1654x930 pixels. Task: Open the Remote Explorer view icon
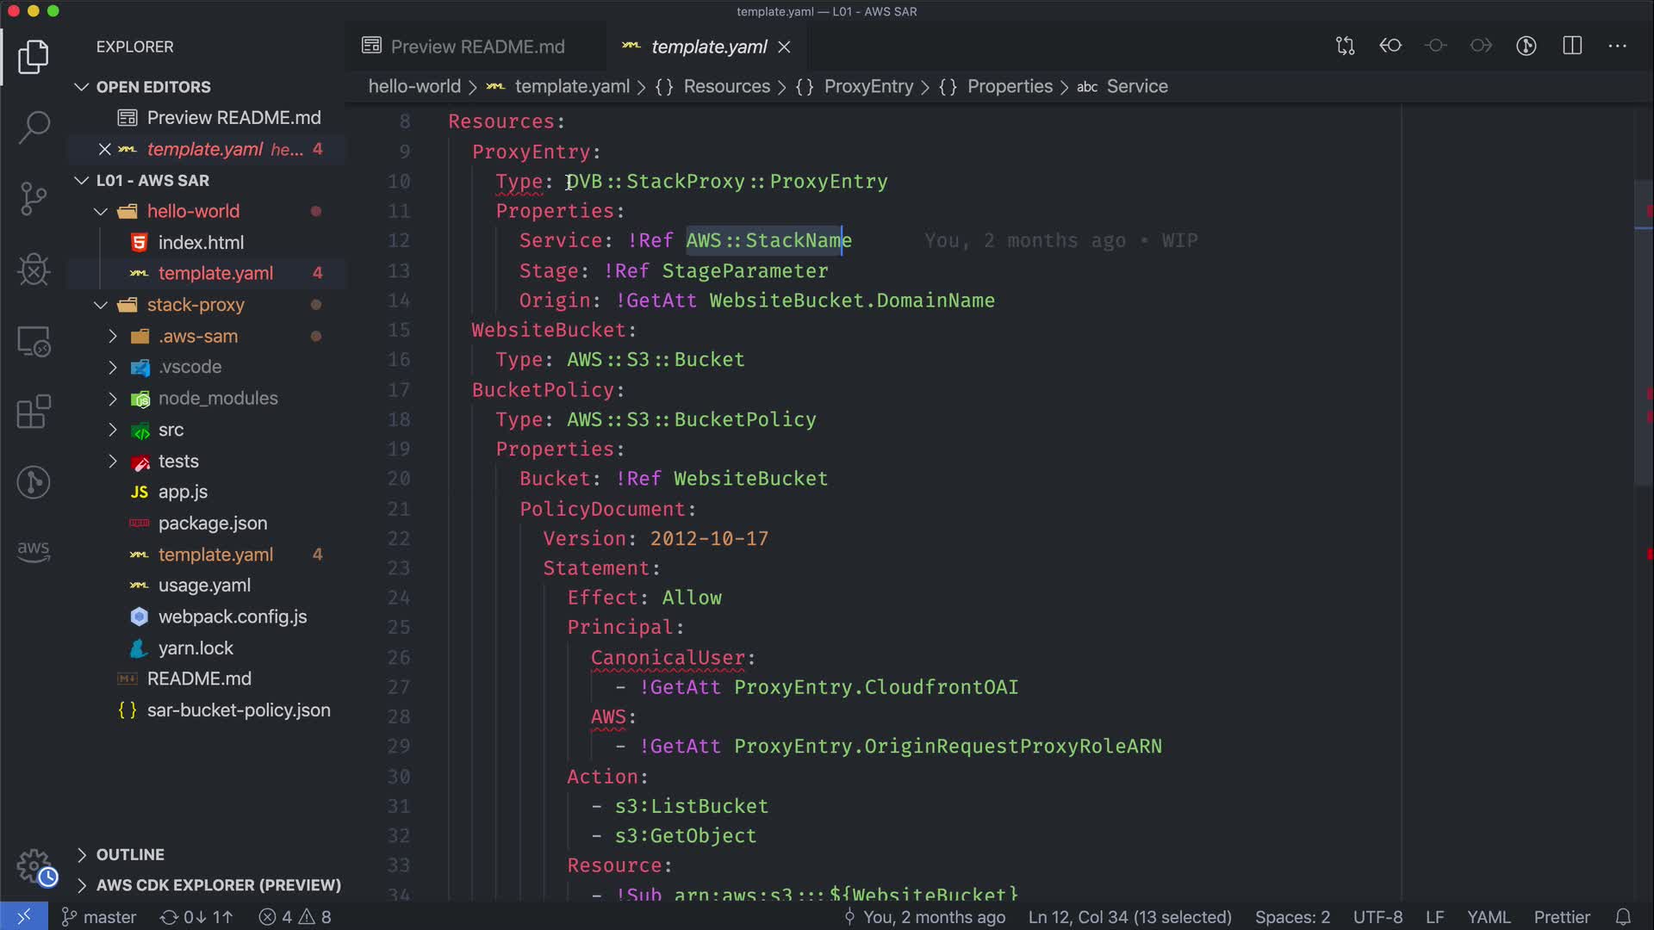click(34, 342)
